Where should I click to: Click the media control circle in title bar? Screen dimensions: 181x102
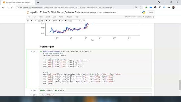pos(158,2)
